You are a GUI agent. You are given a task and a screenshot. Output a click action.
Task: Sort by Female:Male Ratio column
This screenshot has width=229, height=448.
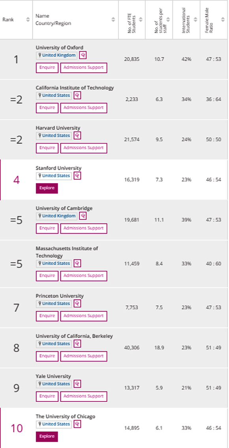point(223,19)
